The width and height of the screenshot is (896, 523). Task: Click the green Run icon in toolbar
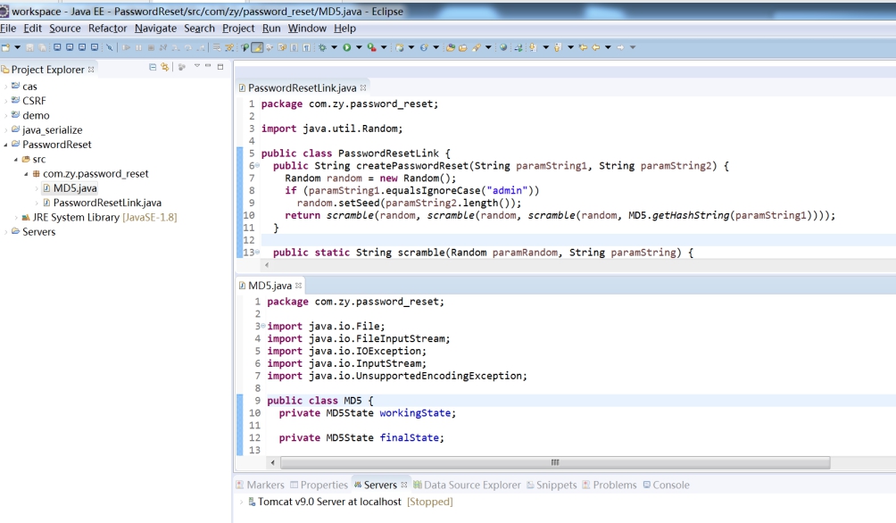pos(347,47)
